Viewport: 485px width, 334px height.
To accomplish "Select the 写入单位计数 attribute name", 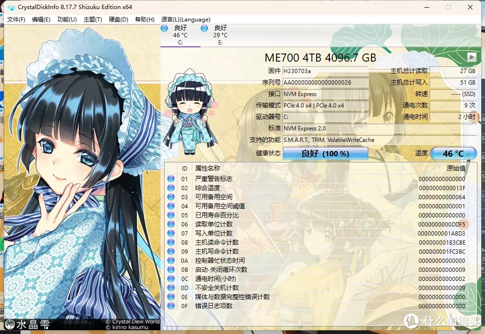I will click(213, 233).
